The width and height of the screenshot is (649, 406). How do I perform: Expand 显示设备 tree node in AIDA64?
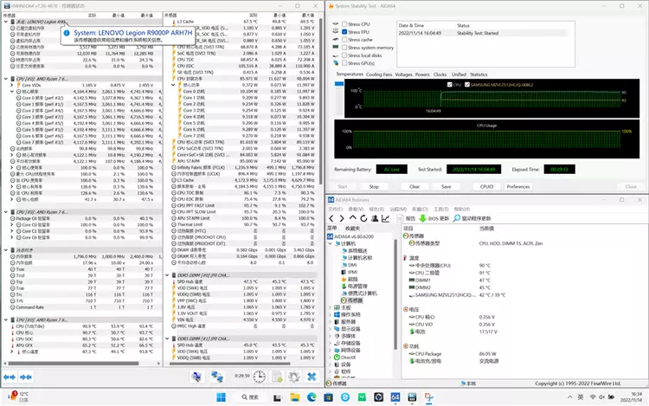click(x=331, y=329)
